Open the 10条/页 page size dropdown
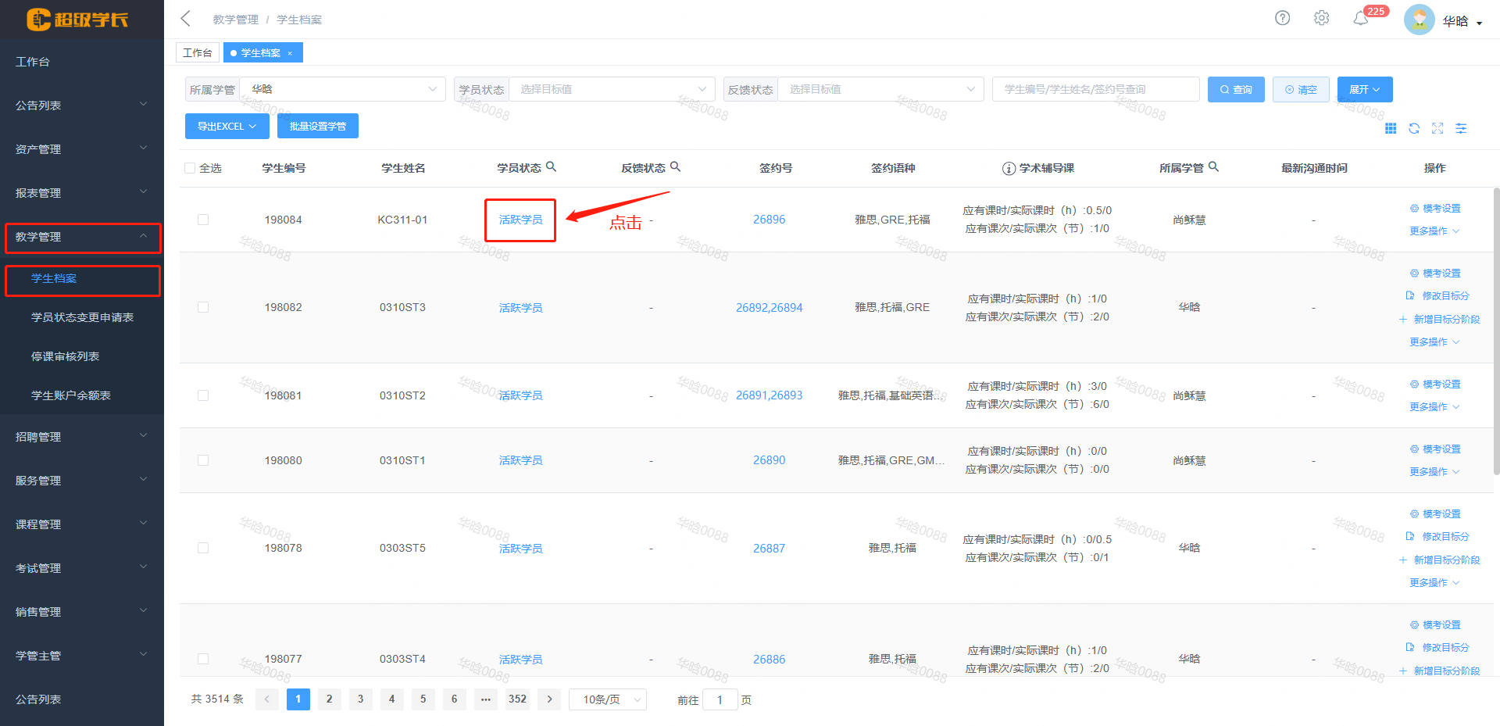This screenshot has height=726, width=1500. point(607,699)
